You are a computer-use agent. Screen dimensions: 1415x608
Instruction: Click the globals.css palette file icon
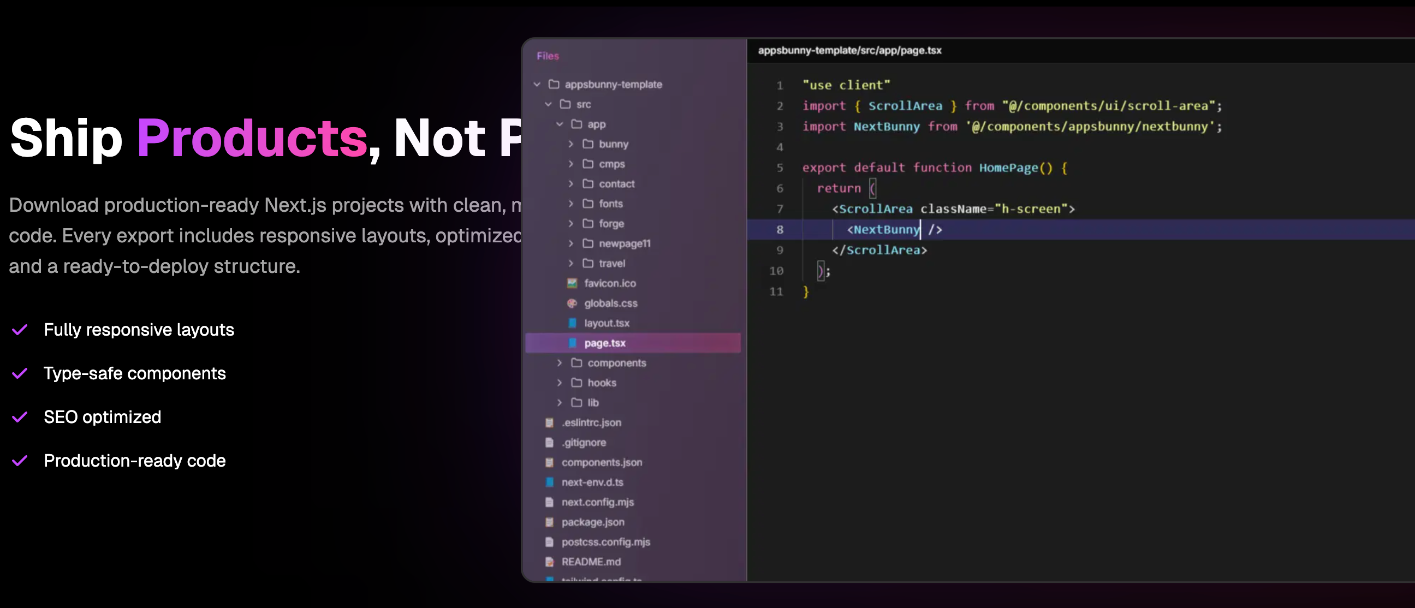pos(572,303)
